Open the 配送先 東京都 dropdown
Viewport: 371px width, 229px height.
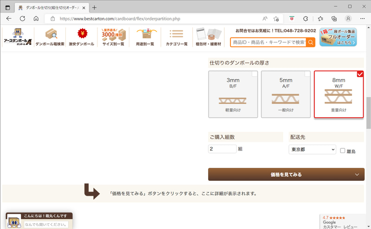pos(312,150)
